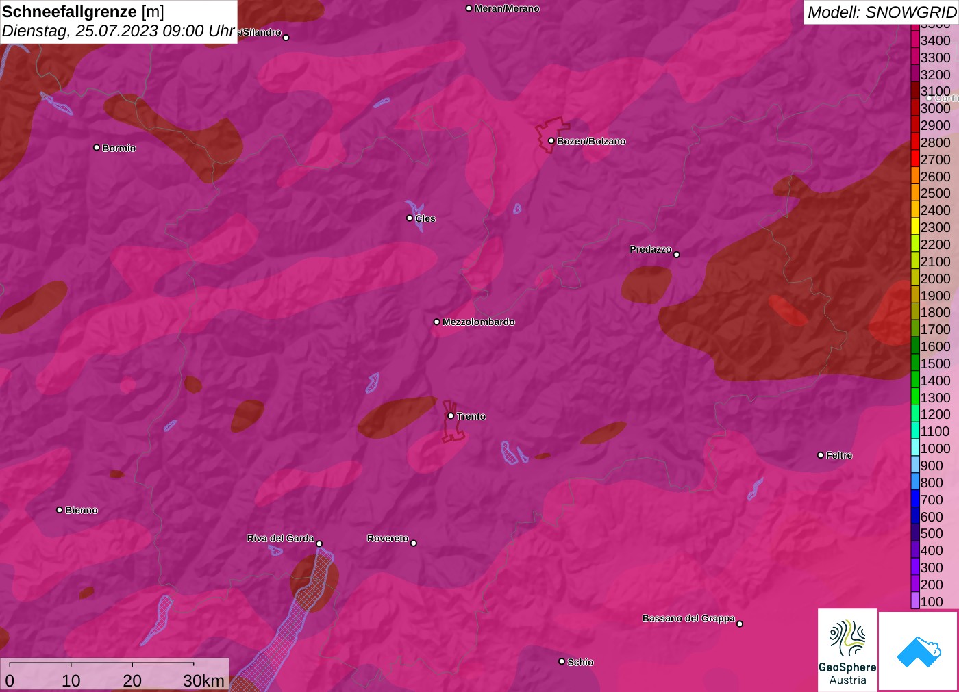
Task: Select the Bozen/Bolzano city marker
Action: [x=551, y=141]
